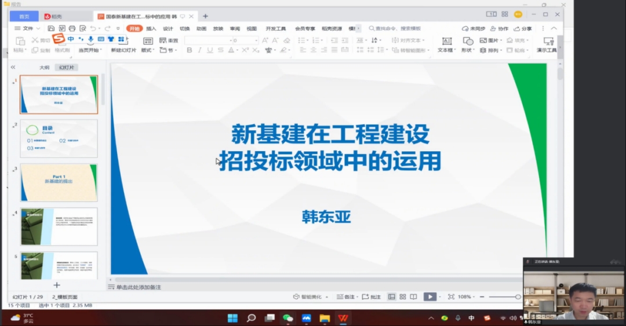Switch to the Developer Tools (开发工具) tab
Viewport: 626px width, 326px height.
coord(275,28)
